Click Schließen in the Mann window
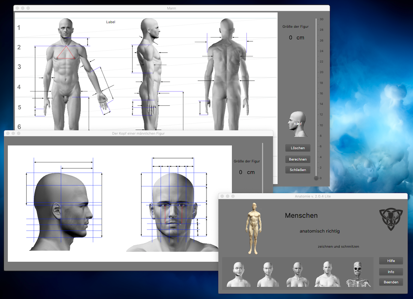Viewport: 413px width, 299px height. point(297,170)
